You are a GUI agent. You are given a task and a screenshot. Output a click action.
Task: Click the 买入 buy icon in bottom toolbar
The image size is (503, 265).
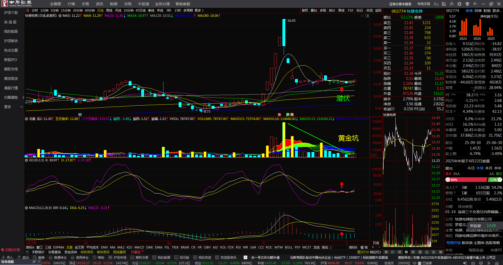click(x=4, y=257)
